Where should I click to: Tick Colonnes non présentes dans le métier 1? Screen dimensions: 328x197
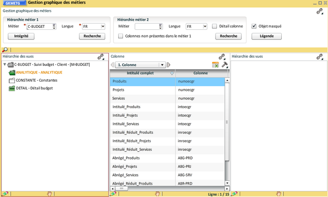pyautogui.click(x=121, y=36)
